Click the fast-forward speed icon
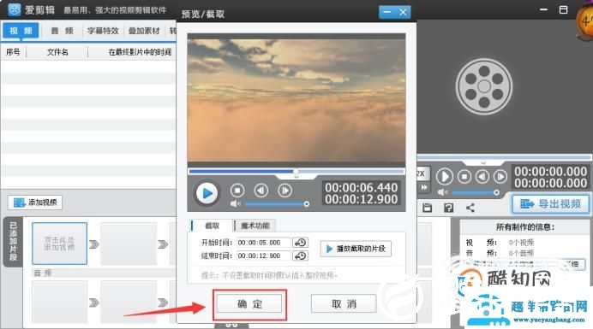The image size is (593, 329). pyautogui.click(x=424, y=187)
